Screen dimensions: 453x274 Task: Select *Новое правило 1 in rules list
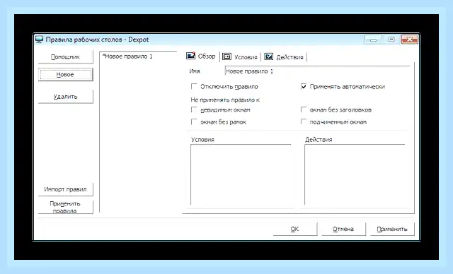pyautogui.click(x=127, y=56)
